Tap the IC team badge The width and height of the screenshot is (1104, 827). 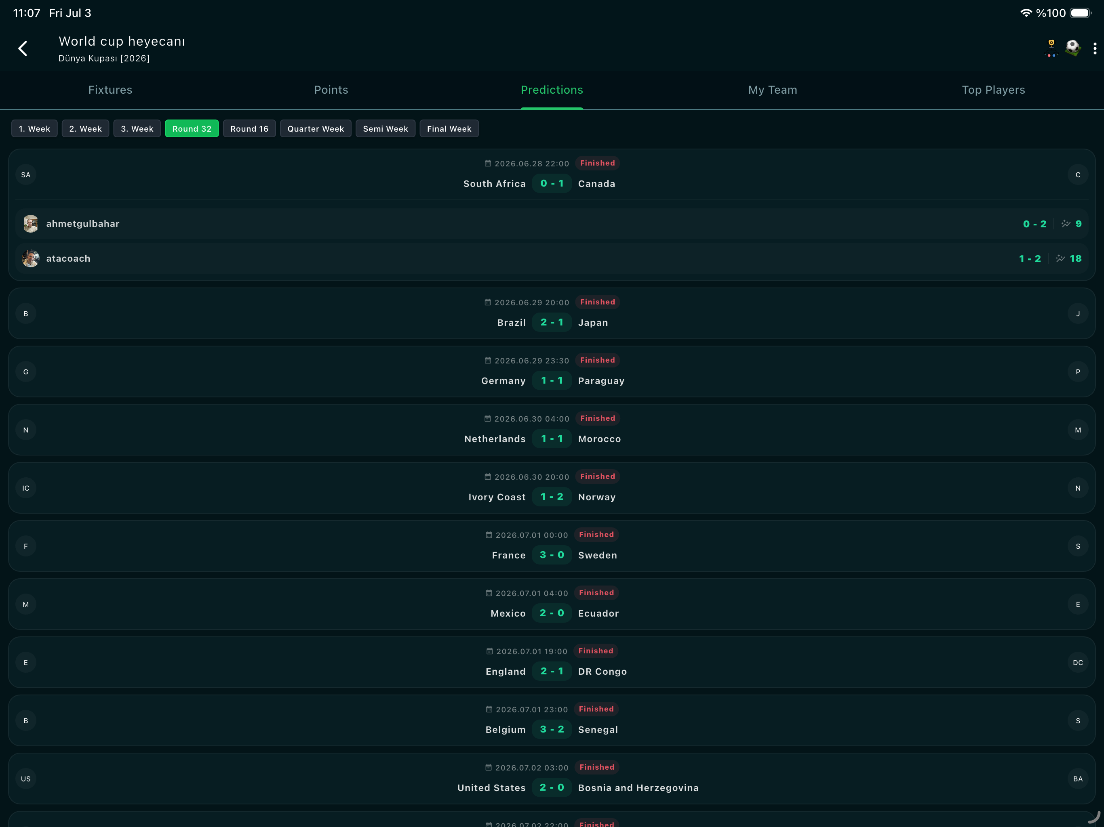pos(26,488)
